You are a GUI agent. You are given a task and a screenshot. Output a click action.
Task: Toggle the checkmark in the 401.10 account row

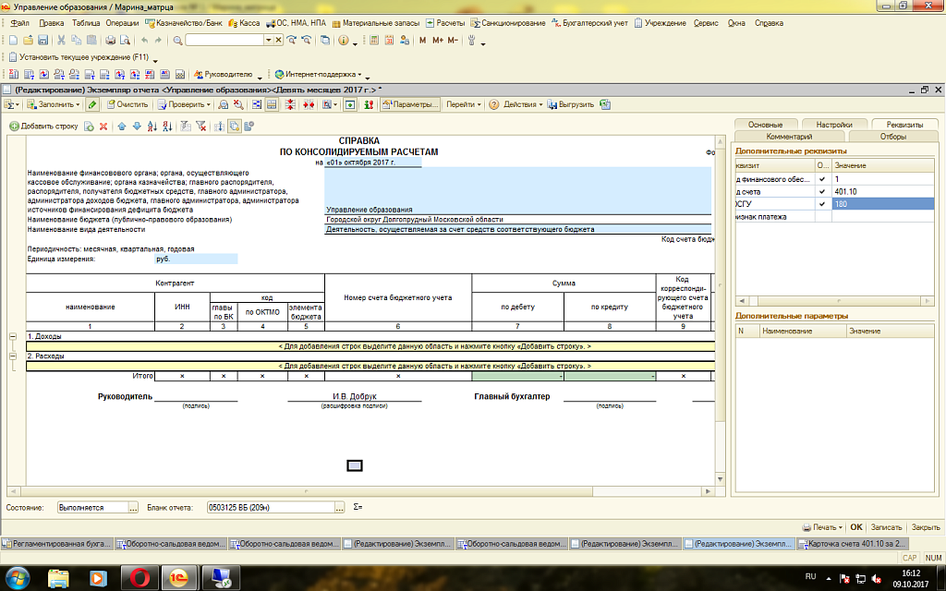point(821,191)
